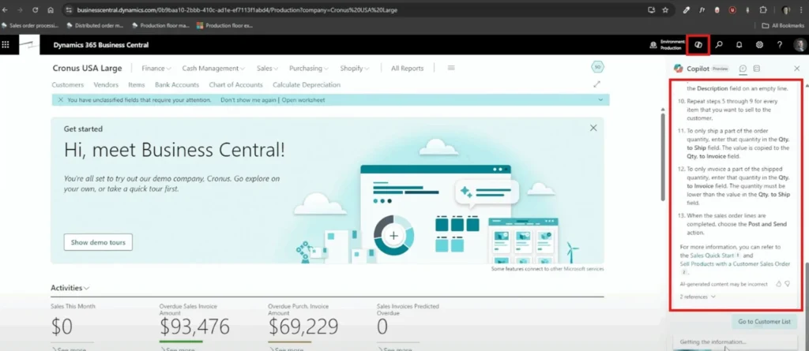This screenshot has width=809, height=351.
Task: Open Bank Accounts from navigation
Action: point(177,84)
